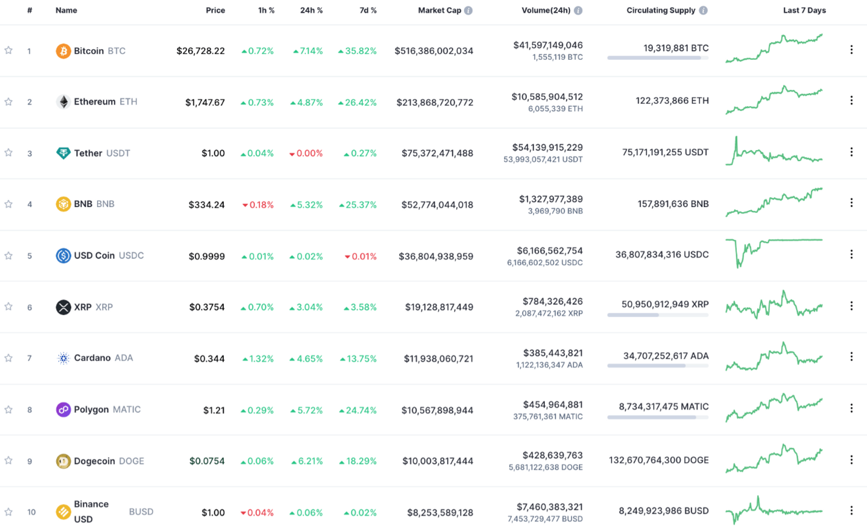This screenshot has height=532, width=867.
Task: Click the Volume(24h) info icon
Action: [578, 10]
